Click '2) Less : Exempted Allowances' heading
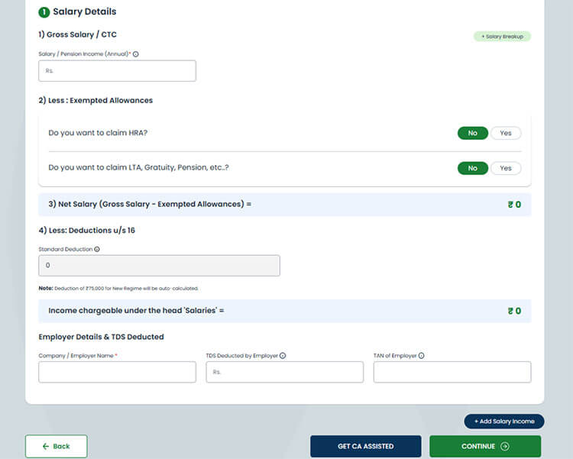This screenshot has width=573, height=459. pos(95,101)
